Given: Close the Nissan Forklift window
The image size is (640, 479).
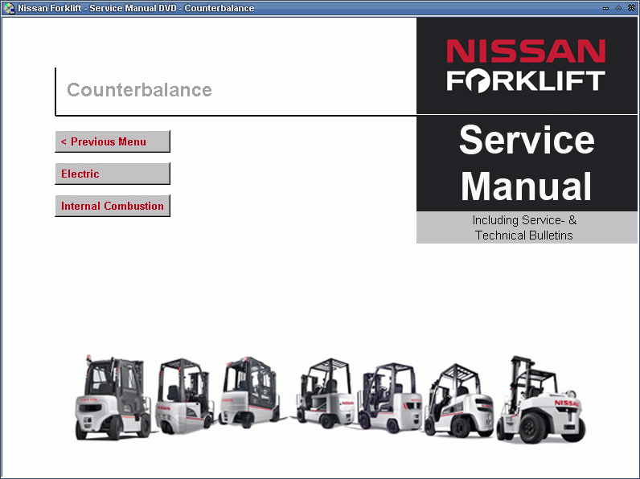Looking at the screenshot, I should pos(631,8).
